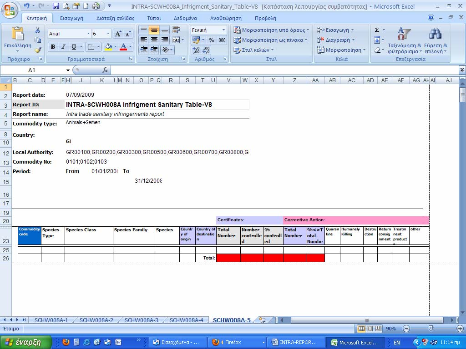Switch to the Τύποι ribbon tab
Screen dimensions: 466x349
154,18
